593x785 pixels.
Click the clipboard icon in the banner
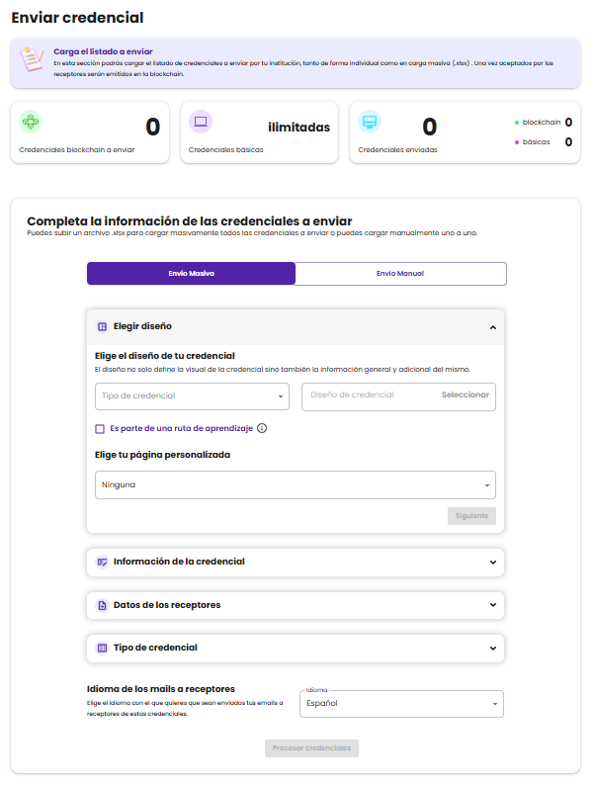(x=34, y=61)
